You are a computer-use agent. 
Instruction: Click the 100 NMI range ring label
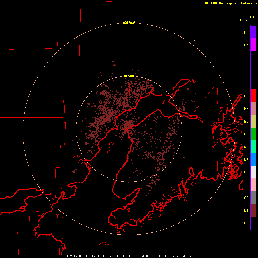(129, 23)
